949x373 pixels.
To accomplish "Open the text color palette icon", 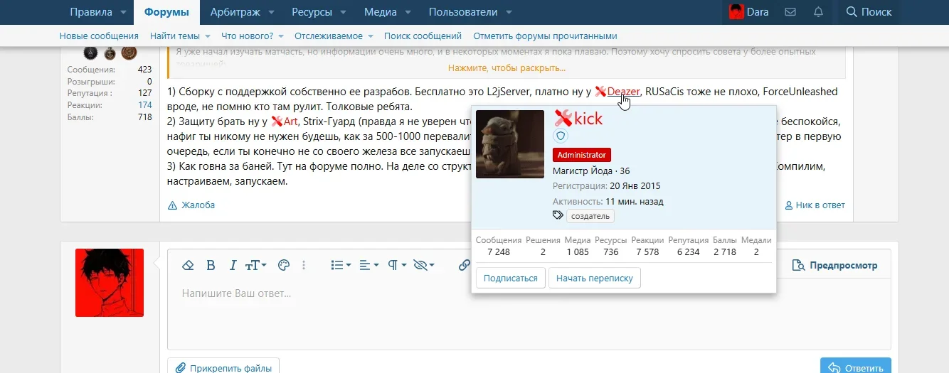I will 283,265.
